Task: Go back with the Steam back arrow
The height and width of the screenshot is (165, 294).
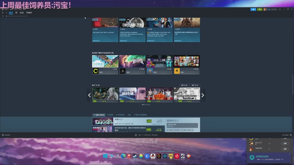Action: point(3,13)
